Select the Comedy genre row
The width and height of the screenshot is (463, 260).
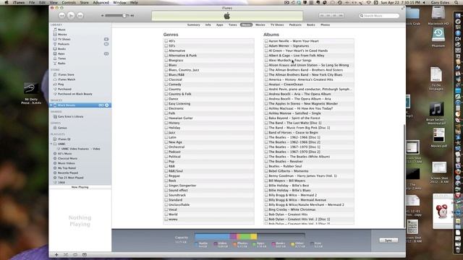point(208,84)
